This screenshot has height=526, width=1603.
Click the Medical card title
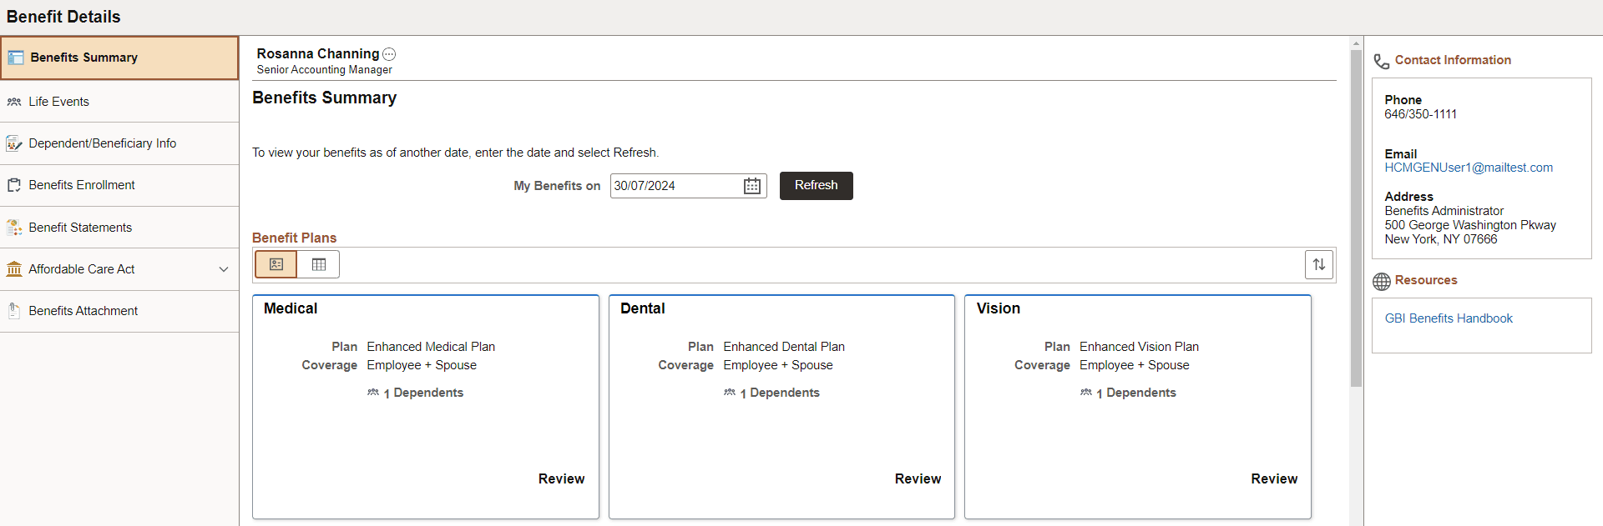pos(291,308)
